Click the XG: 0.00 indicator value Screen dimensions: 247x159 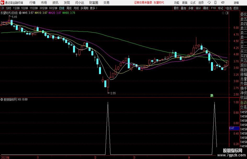(22, 99)
